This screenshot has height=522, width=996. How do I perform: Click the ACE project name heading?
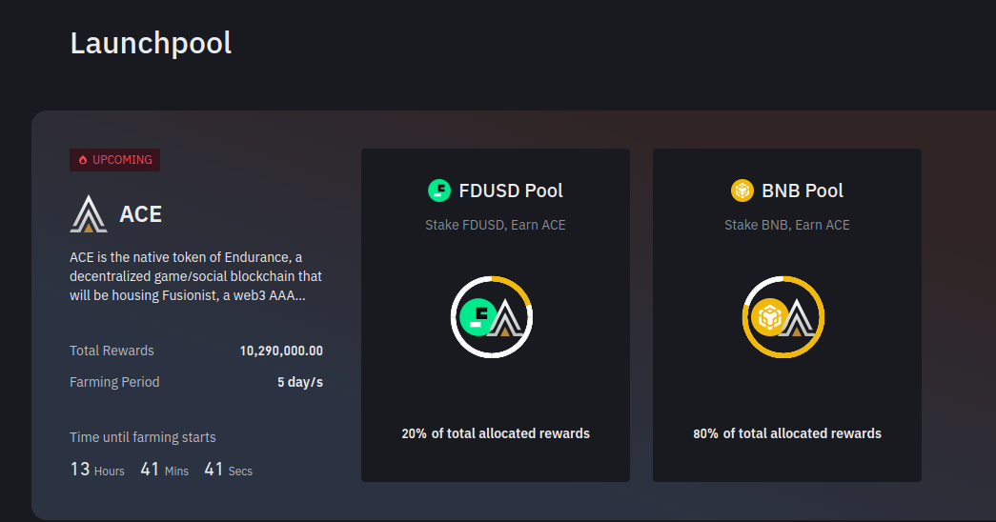[140, 214]
